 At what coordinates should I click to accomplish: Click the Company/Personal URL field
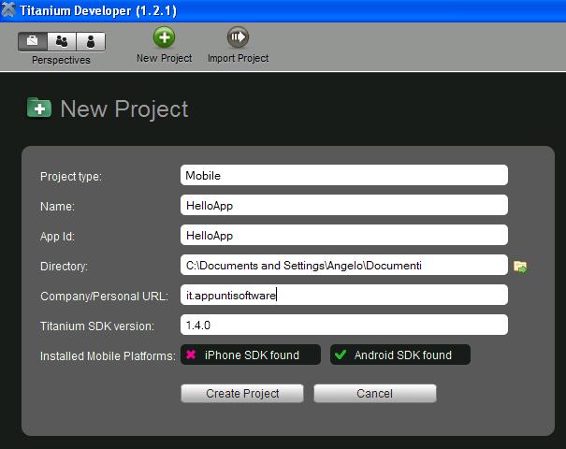tap(344, 296)
